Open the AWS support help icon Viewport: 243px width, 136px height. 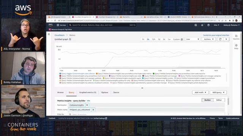click(x=208, y=25)
